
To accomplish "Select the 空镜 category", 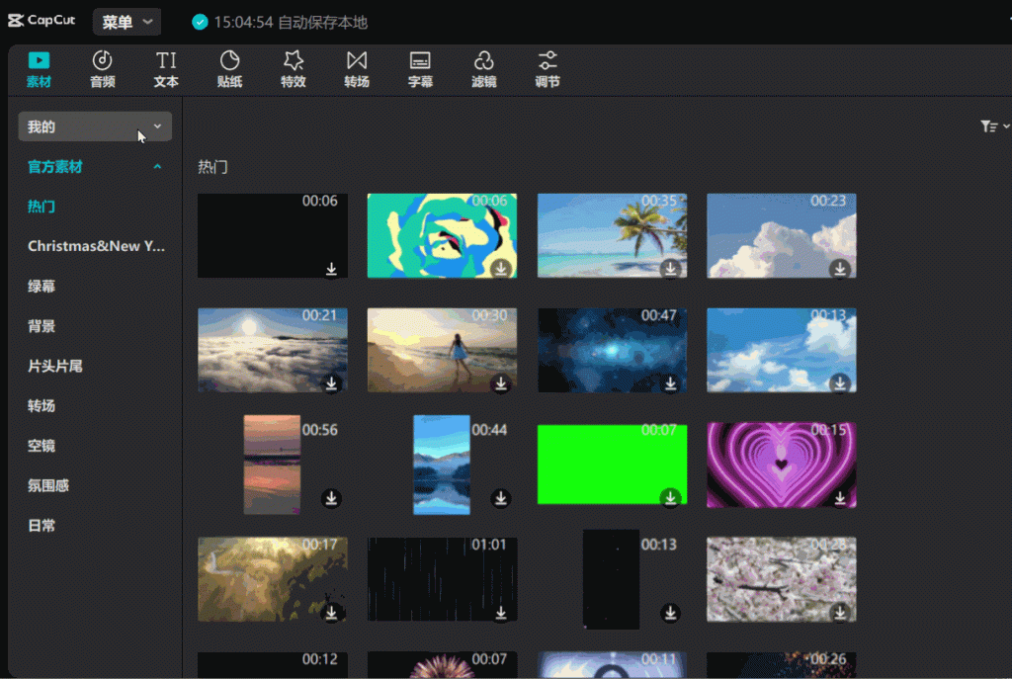I will coord(42,446).
